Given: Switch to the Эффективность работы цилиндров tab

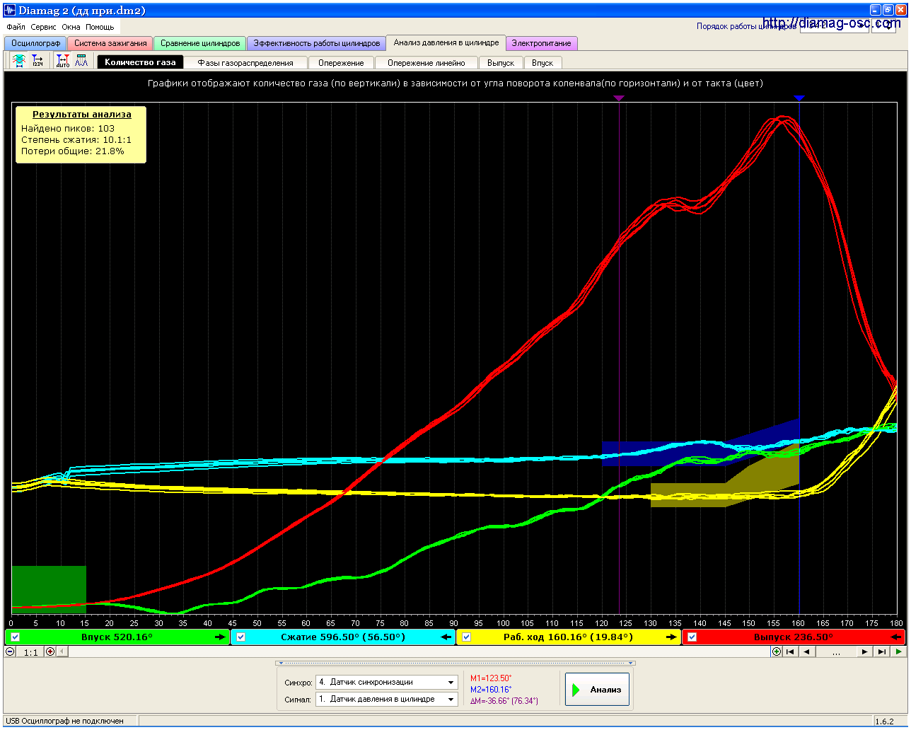Looking at the screenshot, I should tap(317, 43).
